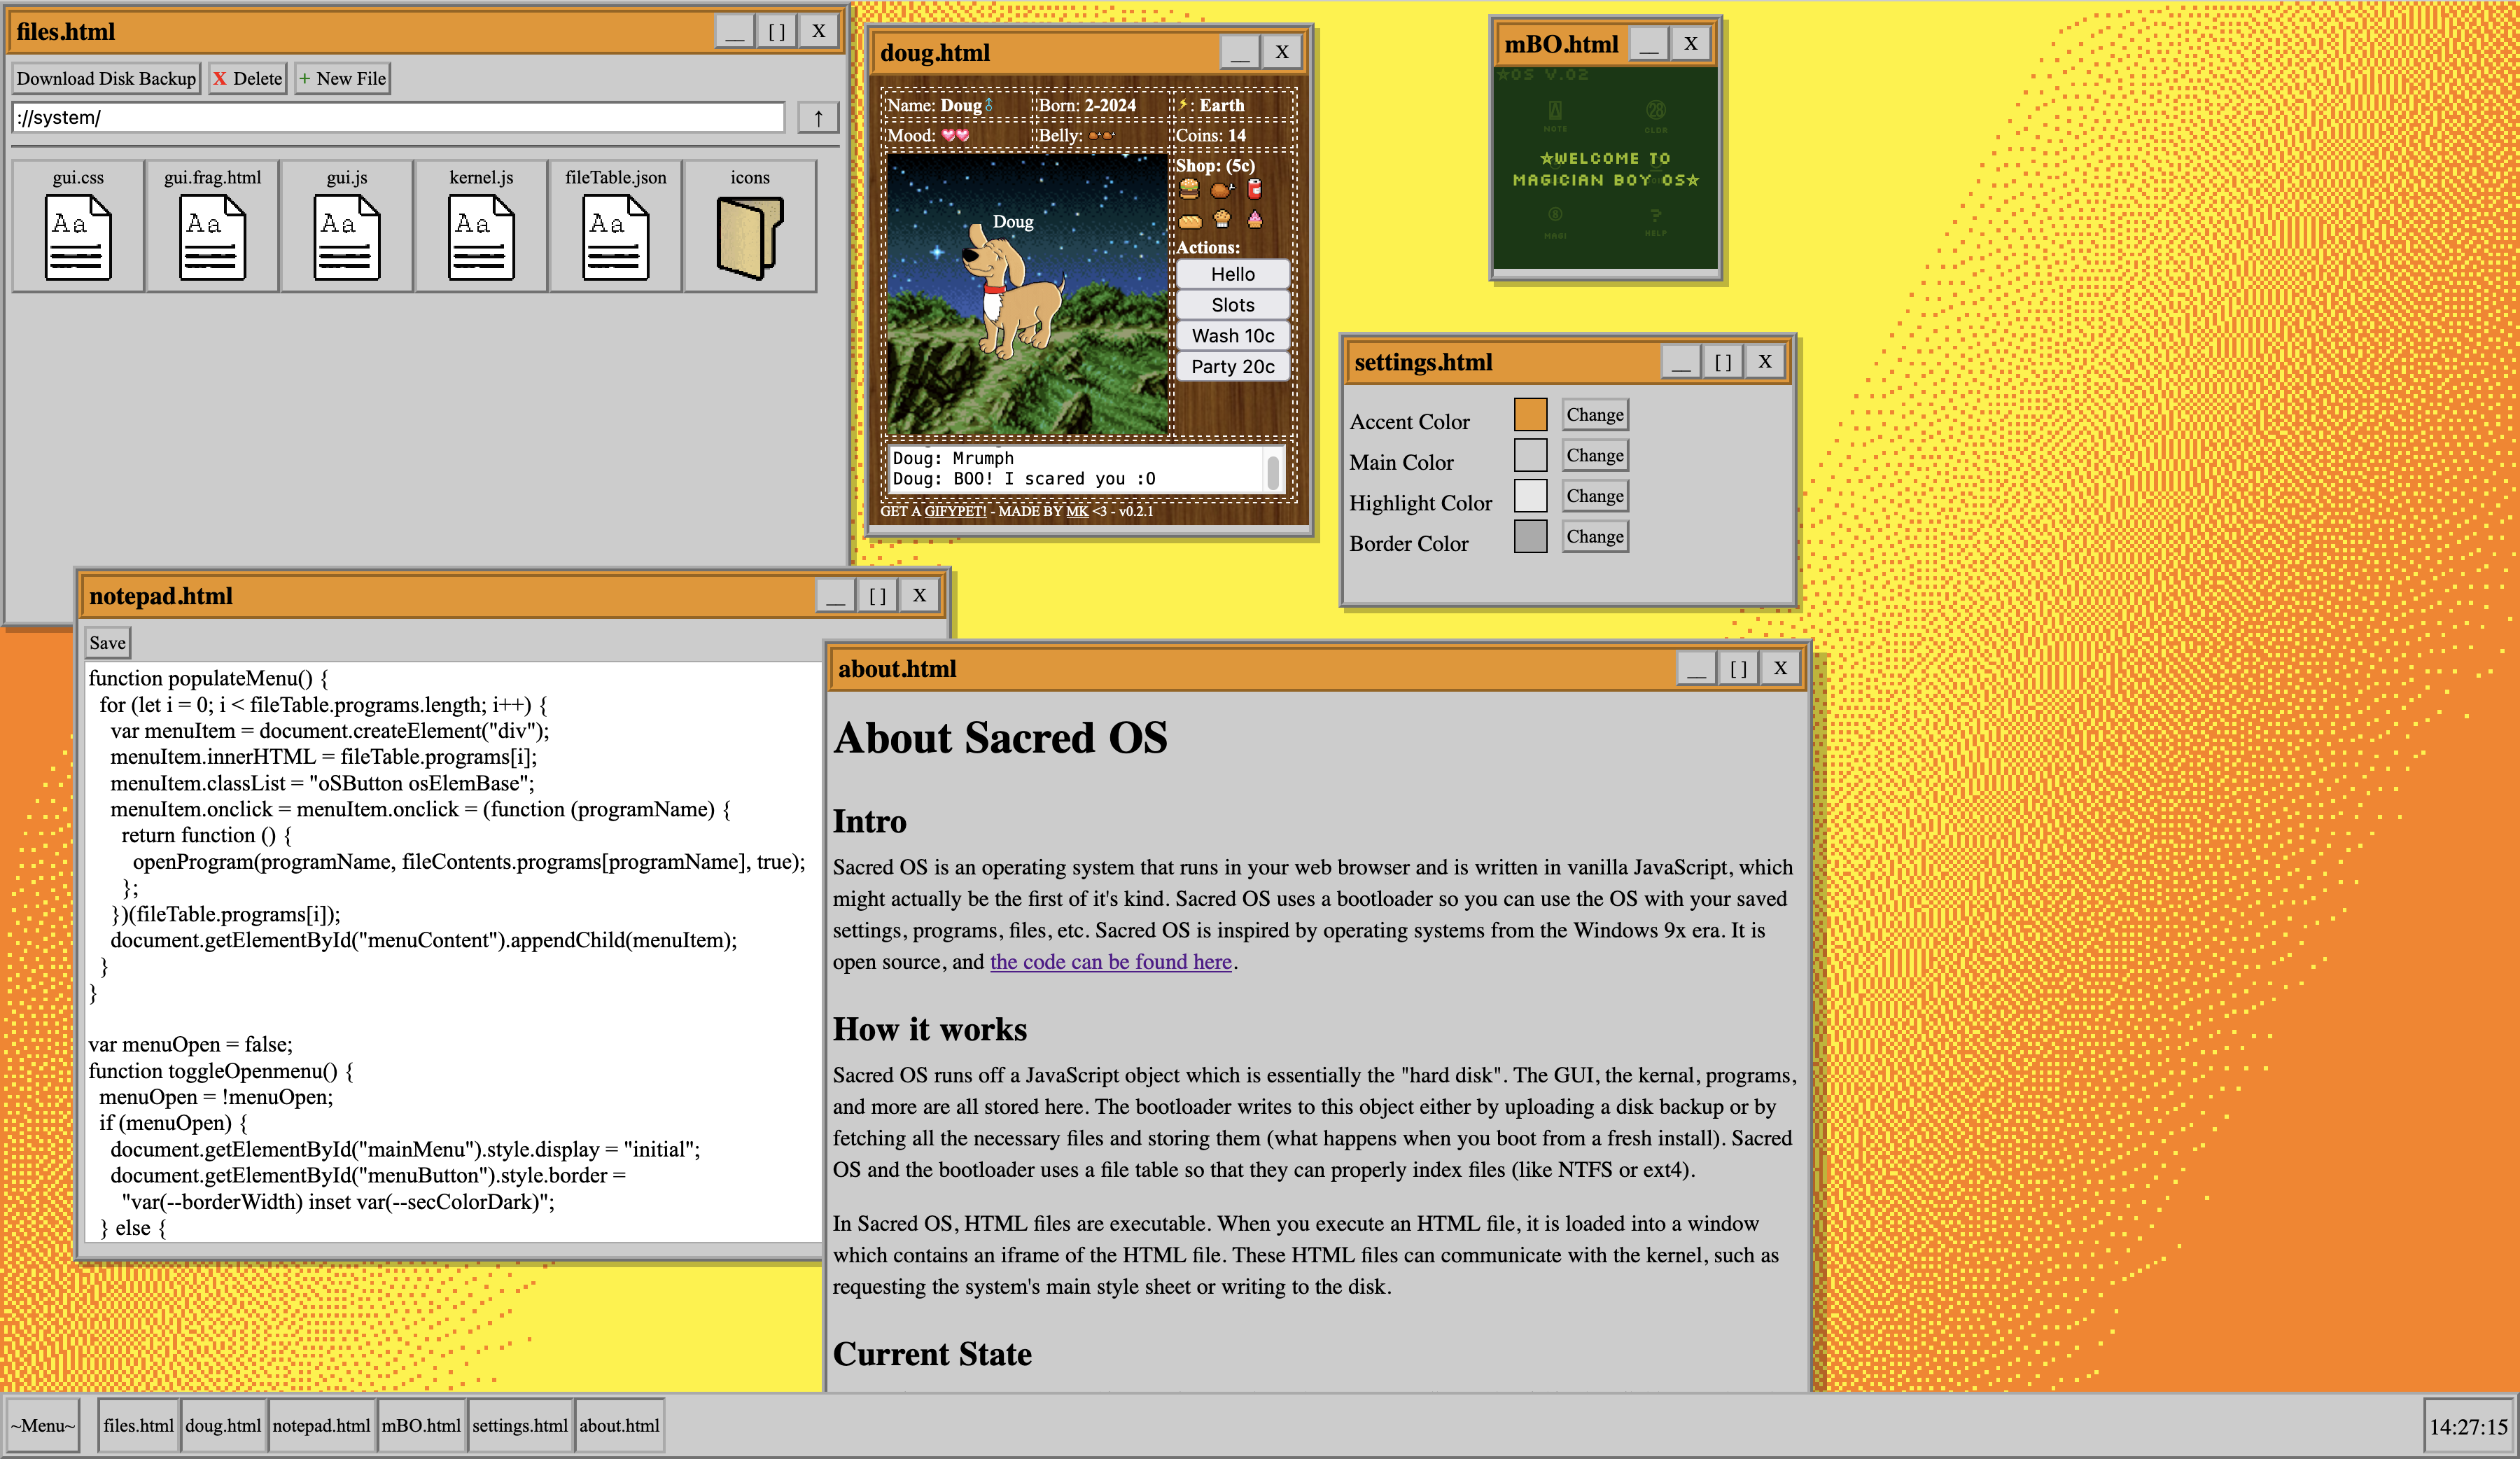Image resolution: width=2520 pixels, height=1459 pixels.
Task: Buy the red soda can item
Action: tap(1255, 188)
